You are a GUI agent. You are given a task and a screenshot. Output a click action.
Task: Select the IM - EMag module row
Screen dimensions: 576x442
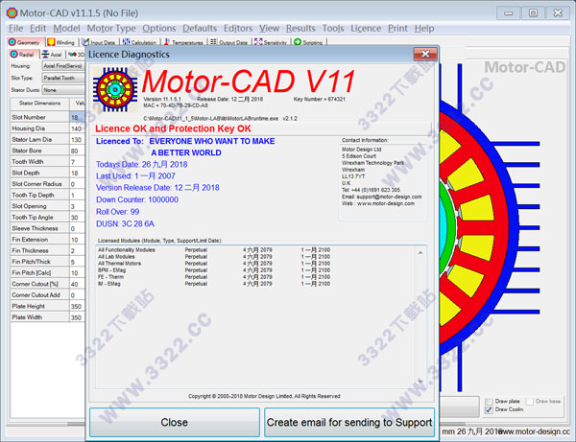click(214, 284)
